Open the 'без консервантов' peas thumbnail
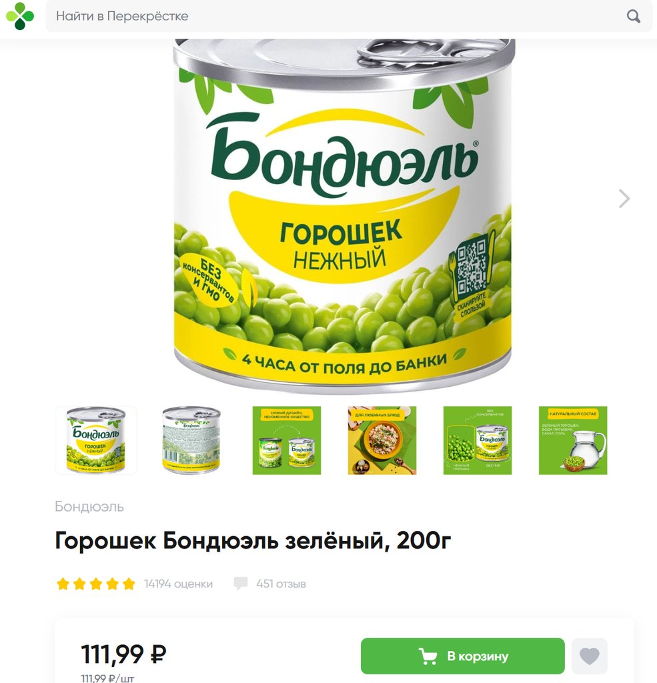 [478, 440]
